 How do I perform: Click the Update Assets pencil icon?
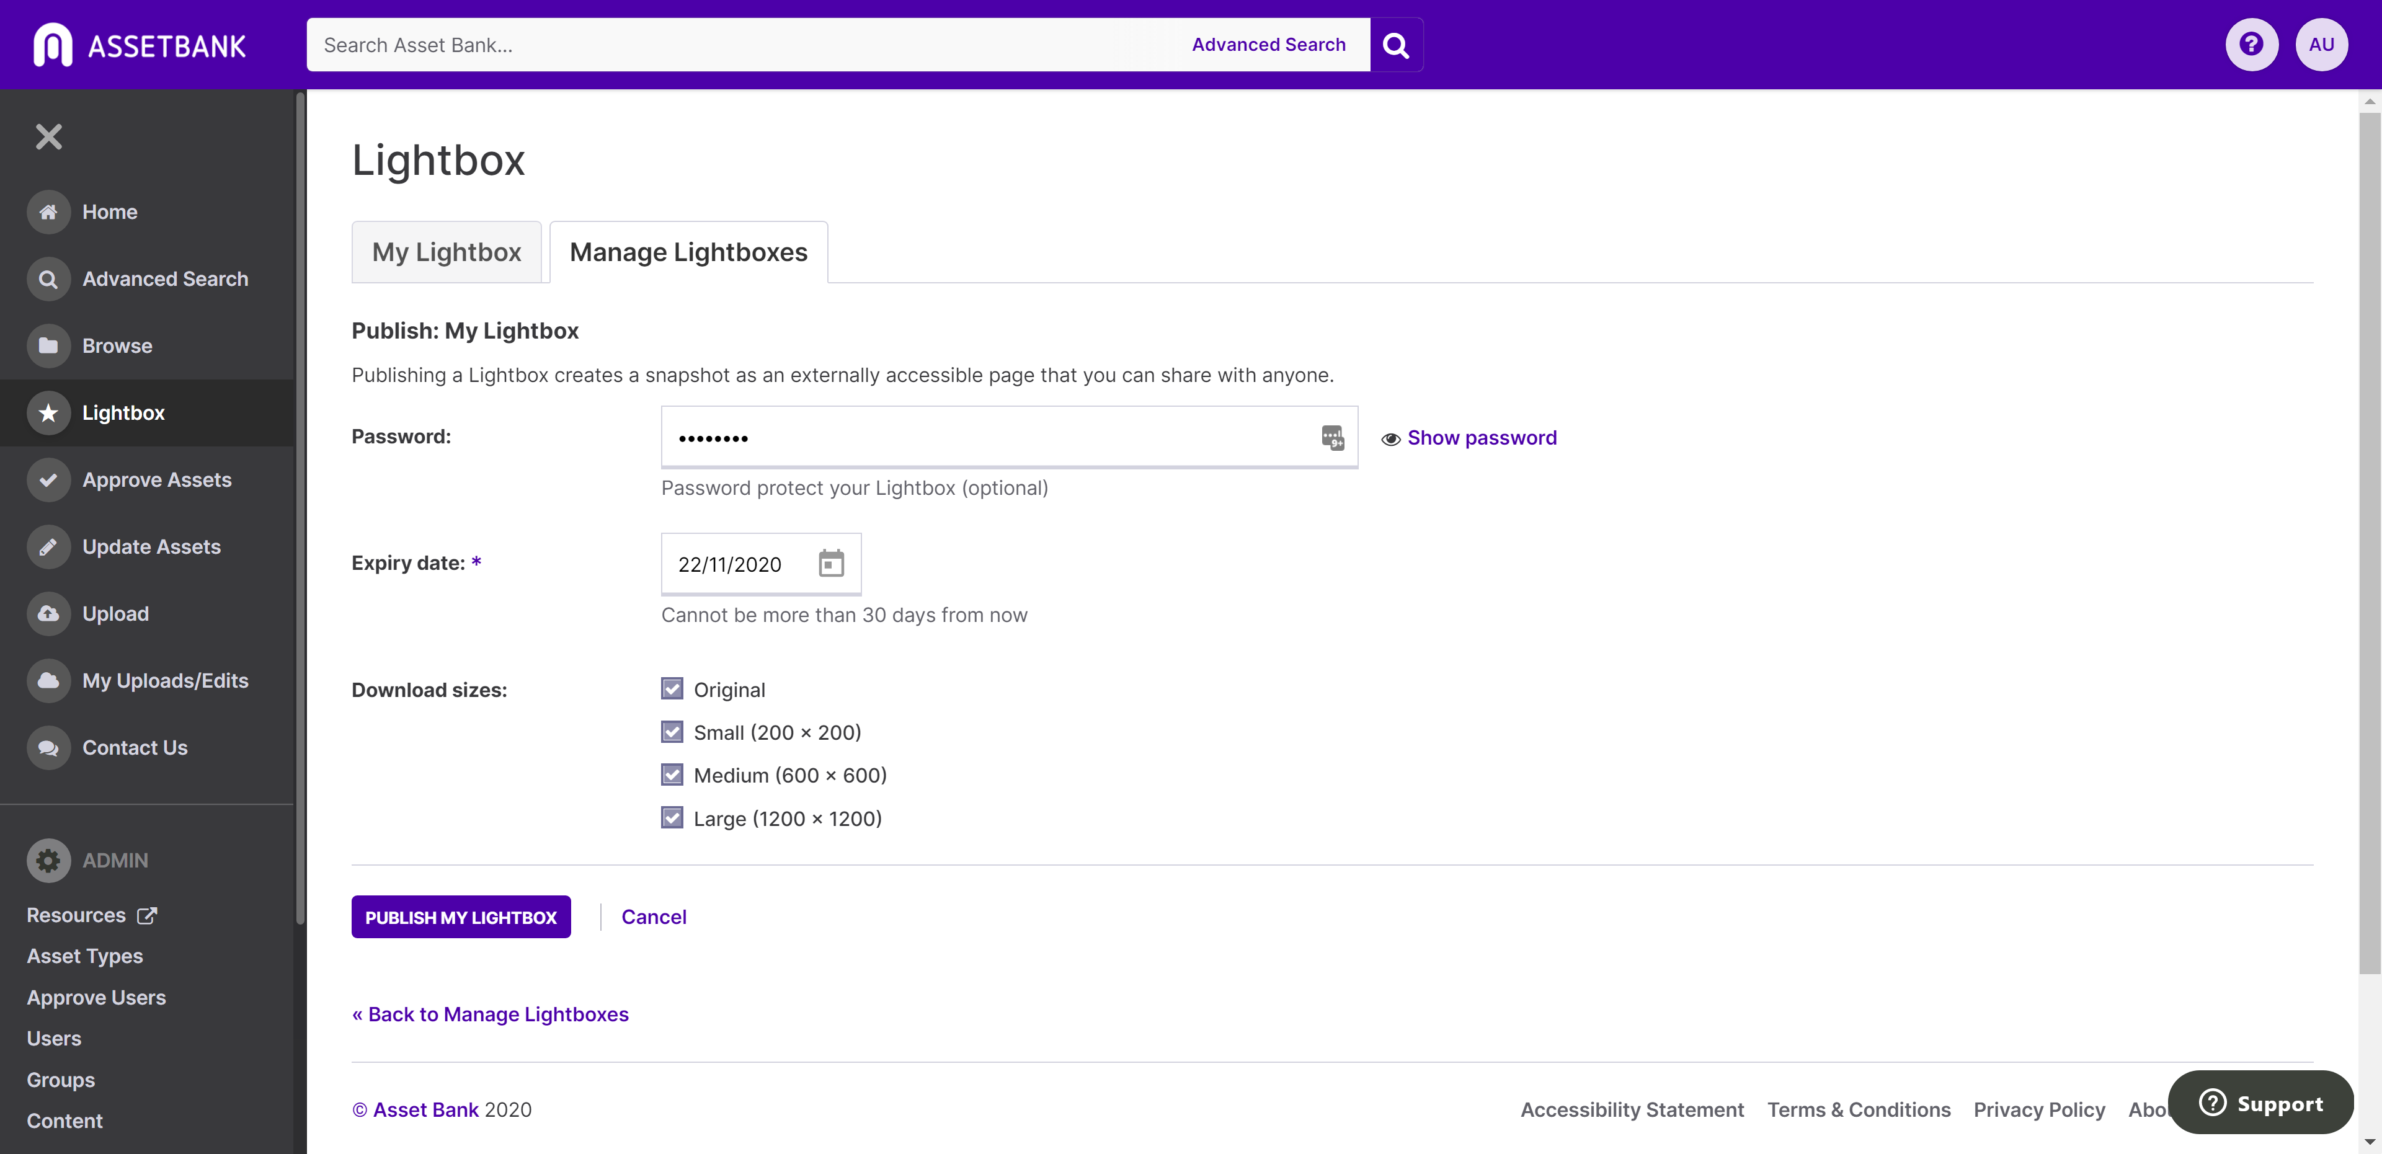49,546
